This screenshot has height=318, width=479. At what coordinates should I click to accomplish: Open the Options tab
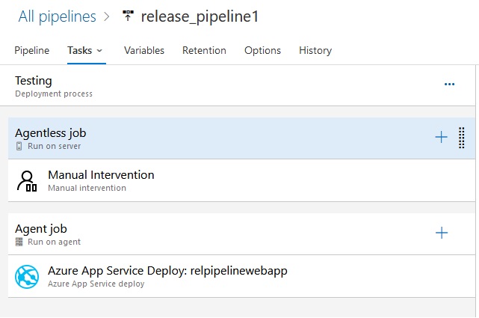click(x=262, y=50)
